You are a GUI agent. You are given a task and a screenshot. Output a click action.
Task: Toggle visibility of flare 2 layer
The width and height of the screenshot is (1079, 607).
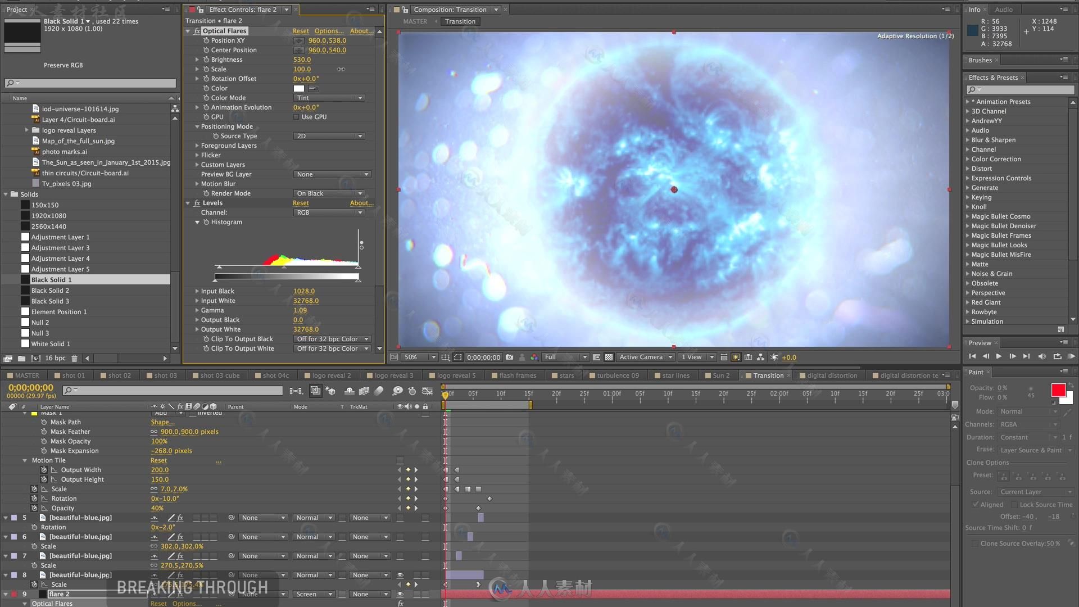click(400, 594)
